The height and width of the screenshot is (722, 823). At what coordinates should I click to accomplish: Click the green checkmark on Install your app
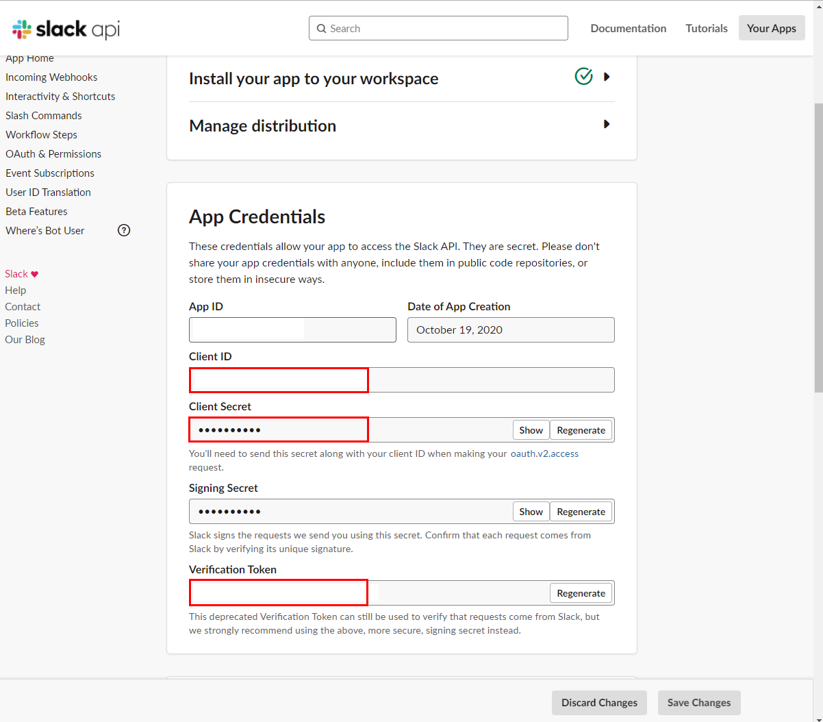583,76
